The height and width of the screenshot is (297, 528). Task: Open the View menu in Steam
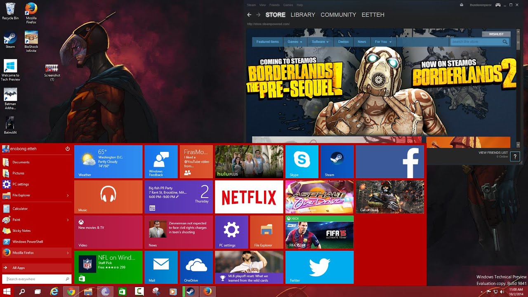coord(262,5)
